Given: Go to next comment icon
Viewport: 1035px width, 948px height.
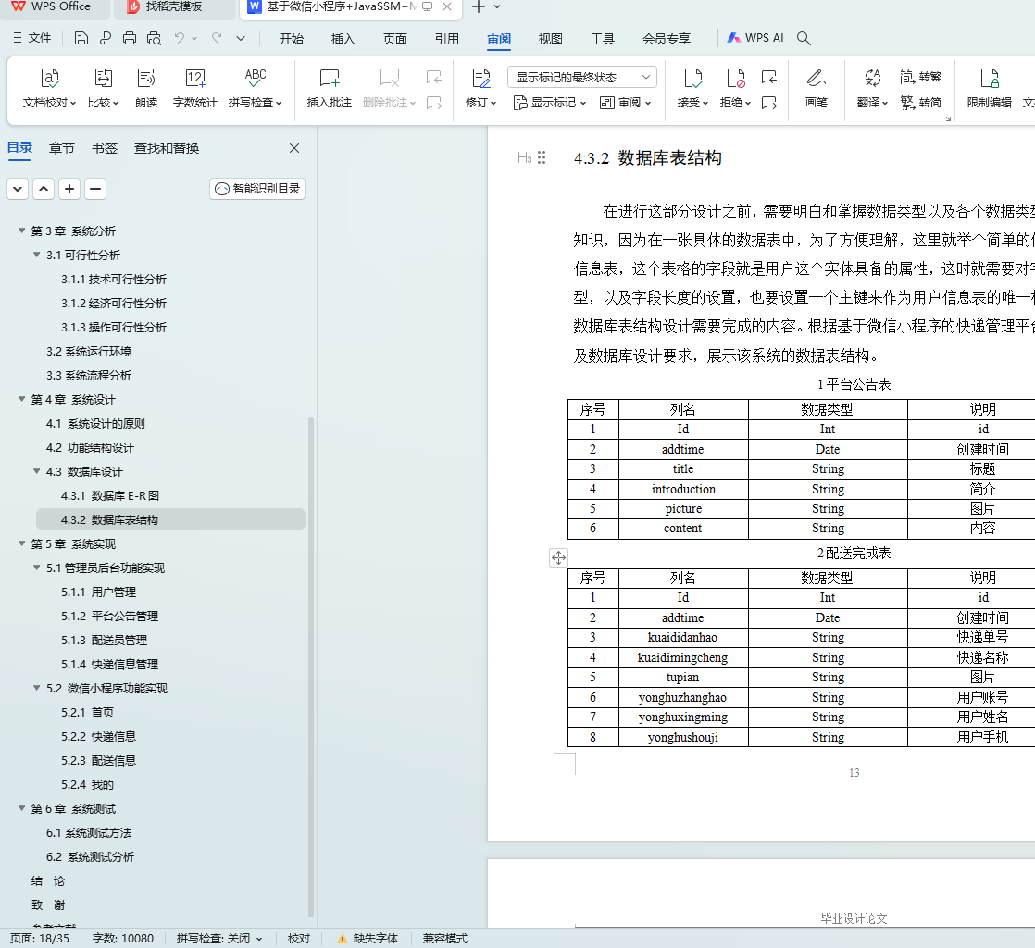Looking at the screenshot, I should pyautogui.click(x=433, y=103).
